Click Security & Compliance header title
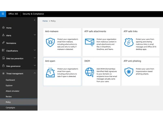 tap(33, 14)
